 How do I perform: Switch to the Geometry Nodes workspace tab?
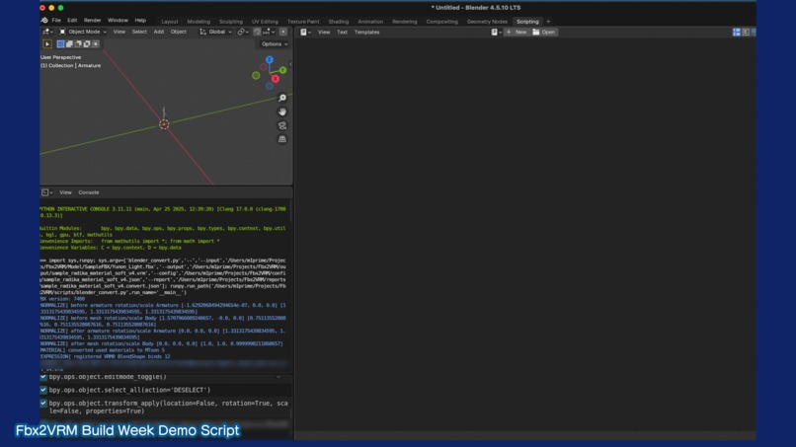click(487, 22)
